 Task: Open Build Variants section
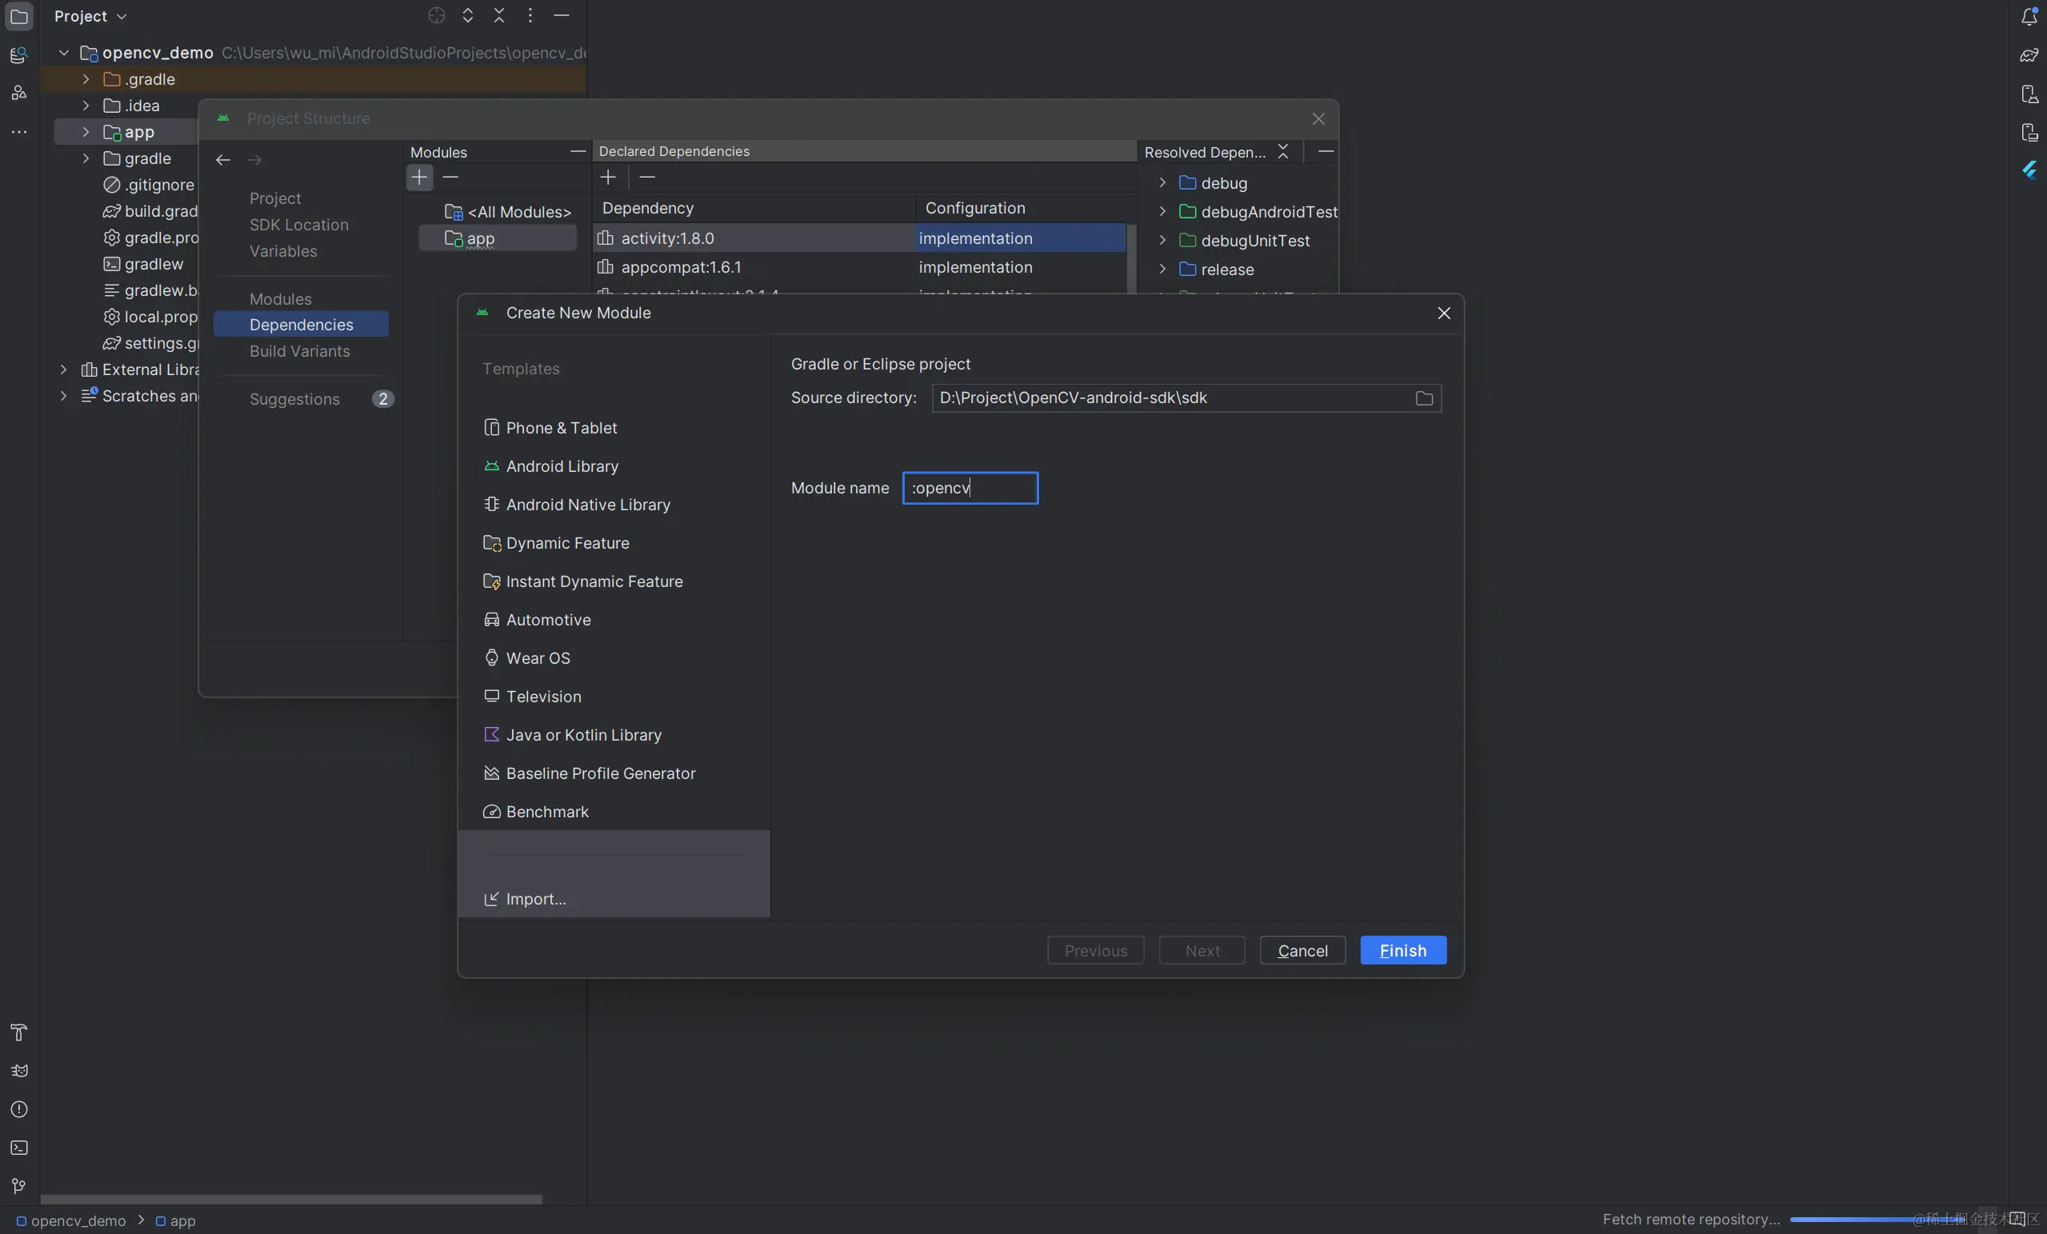(x=300, y=351)
